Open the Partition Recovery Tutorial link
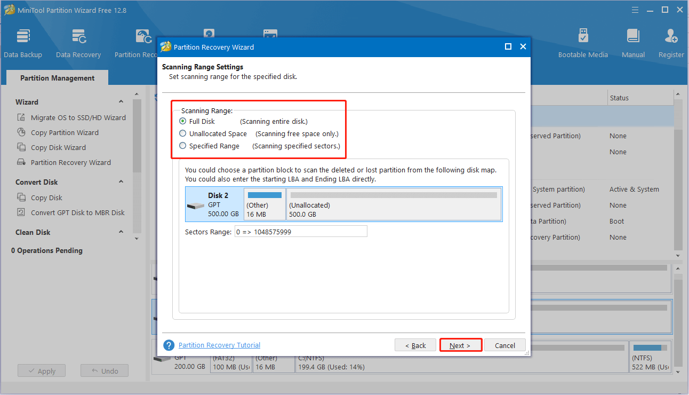The height and width of the screenshot is (395, 689). [219, 345]
